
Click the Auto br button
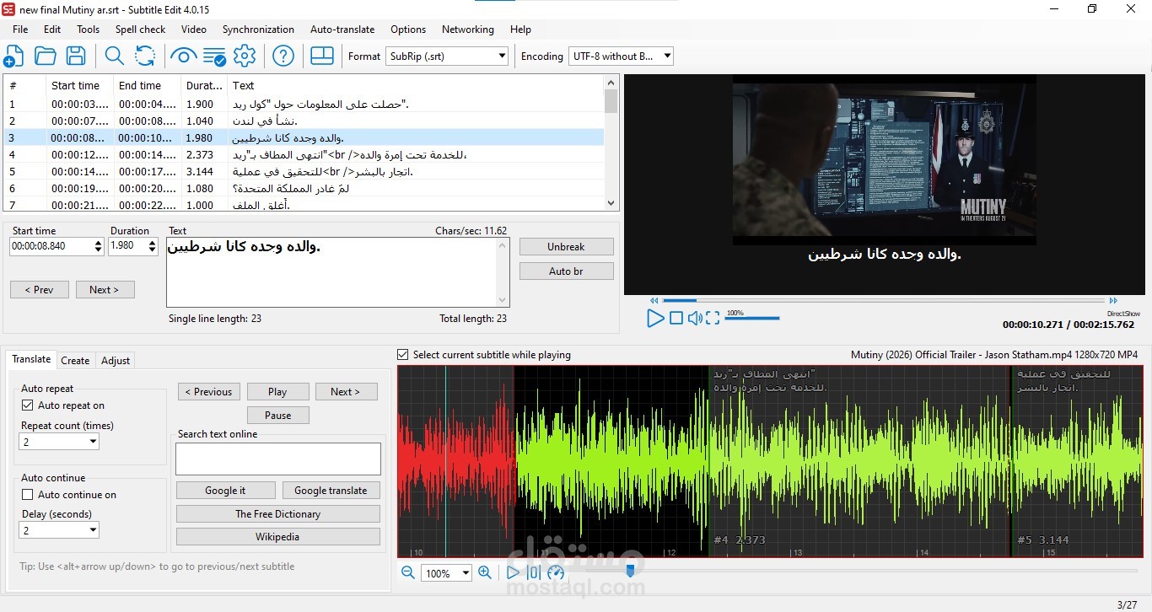tap(566, 271)
